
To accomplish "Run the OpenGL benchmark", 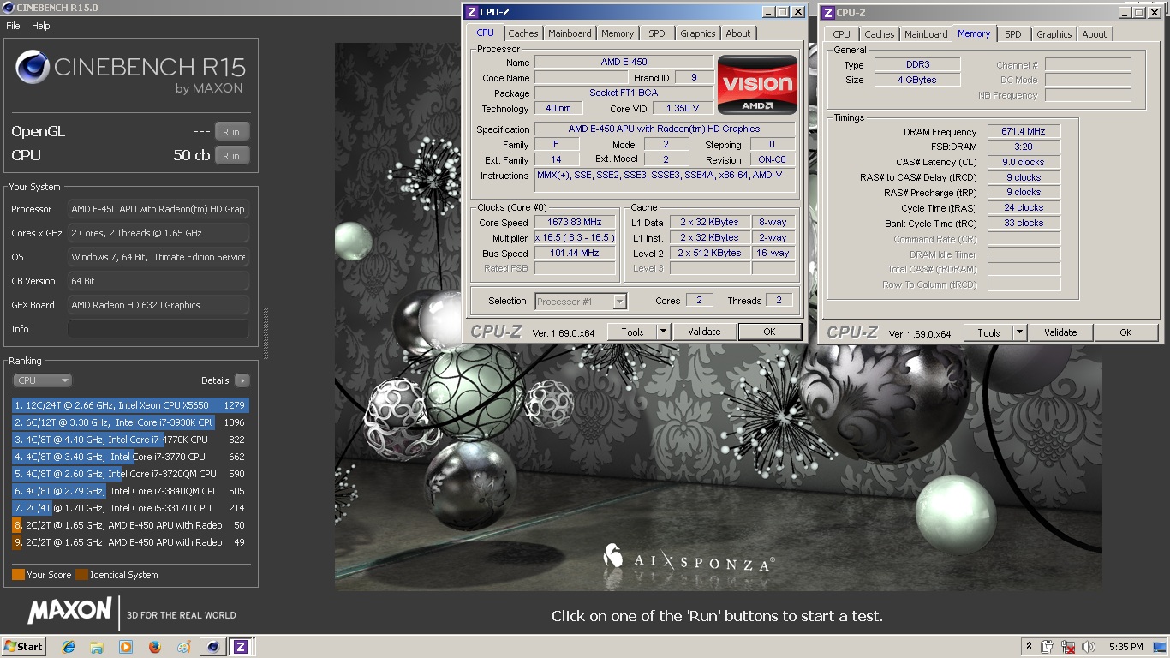I will 231,132.
